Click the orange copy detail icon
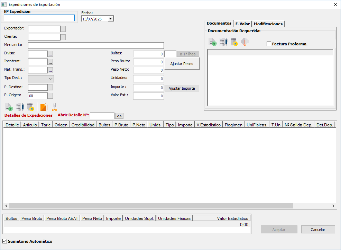Image resolution: width=341 pixels, height=250 pixels. point(44,107)
